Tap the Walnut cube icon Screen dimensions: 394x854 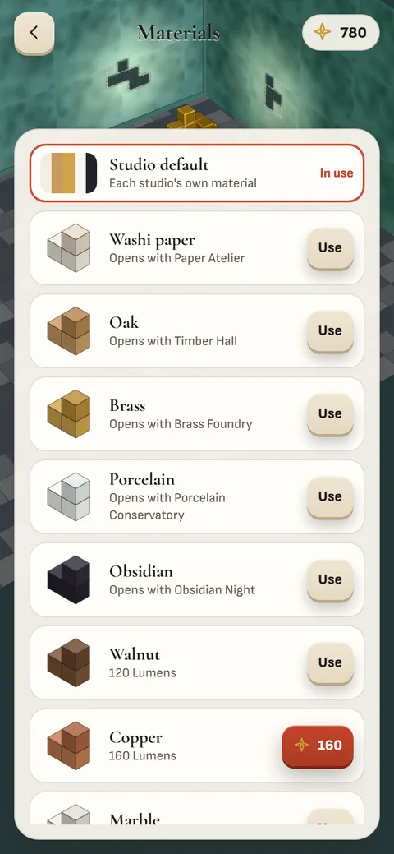[x=69, y=662]
